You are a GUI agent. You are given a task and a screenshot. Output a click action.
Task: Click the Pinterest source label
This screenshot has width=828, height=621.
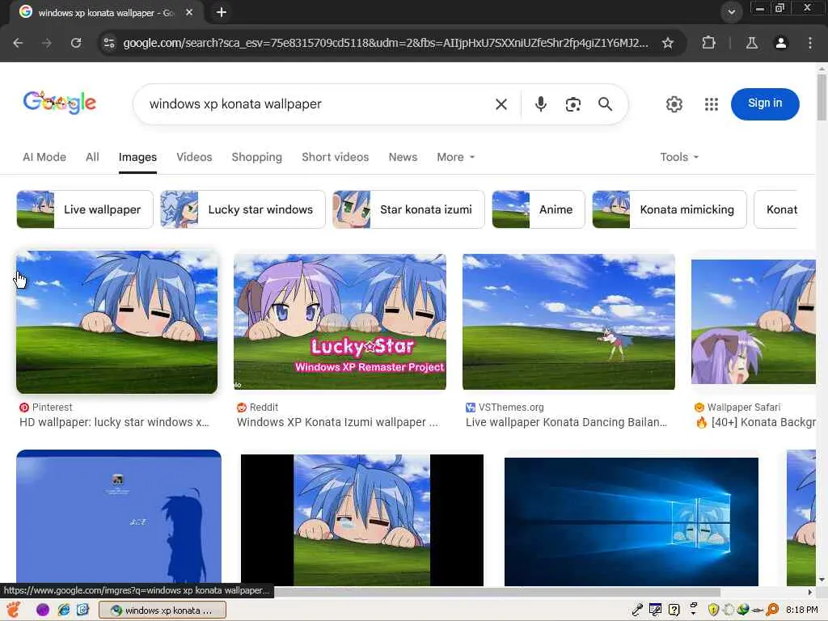pyautogui.click(x=46, y=408)
